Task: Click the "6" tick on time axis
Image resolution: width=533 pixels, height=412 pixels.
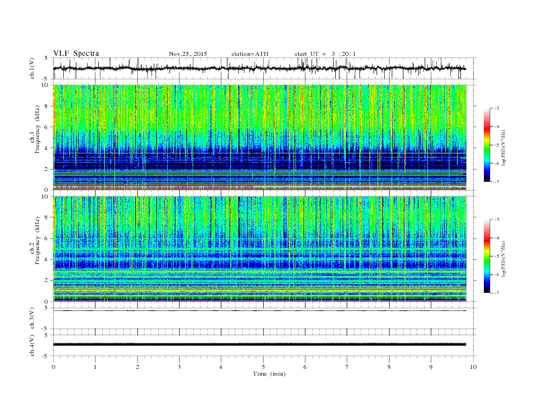Action: click(306, 367)
